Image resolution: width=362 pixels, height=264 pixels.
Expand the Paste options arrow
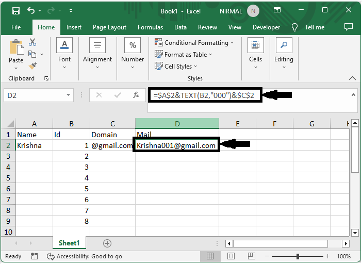(16, 68)
